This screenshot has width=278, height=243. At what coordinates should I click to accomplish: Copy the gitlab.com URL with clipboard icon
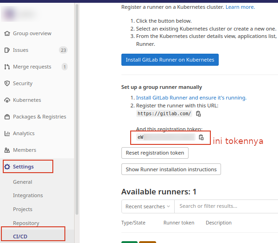198,114
